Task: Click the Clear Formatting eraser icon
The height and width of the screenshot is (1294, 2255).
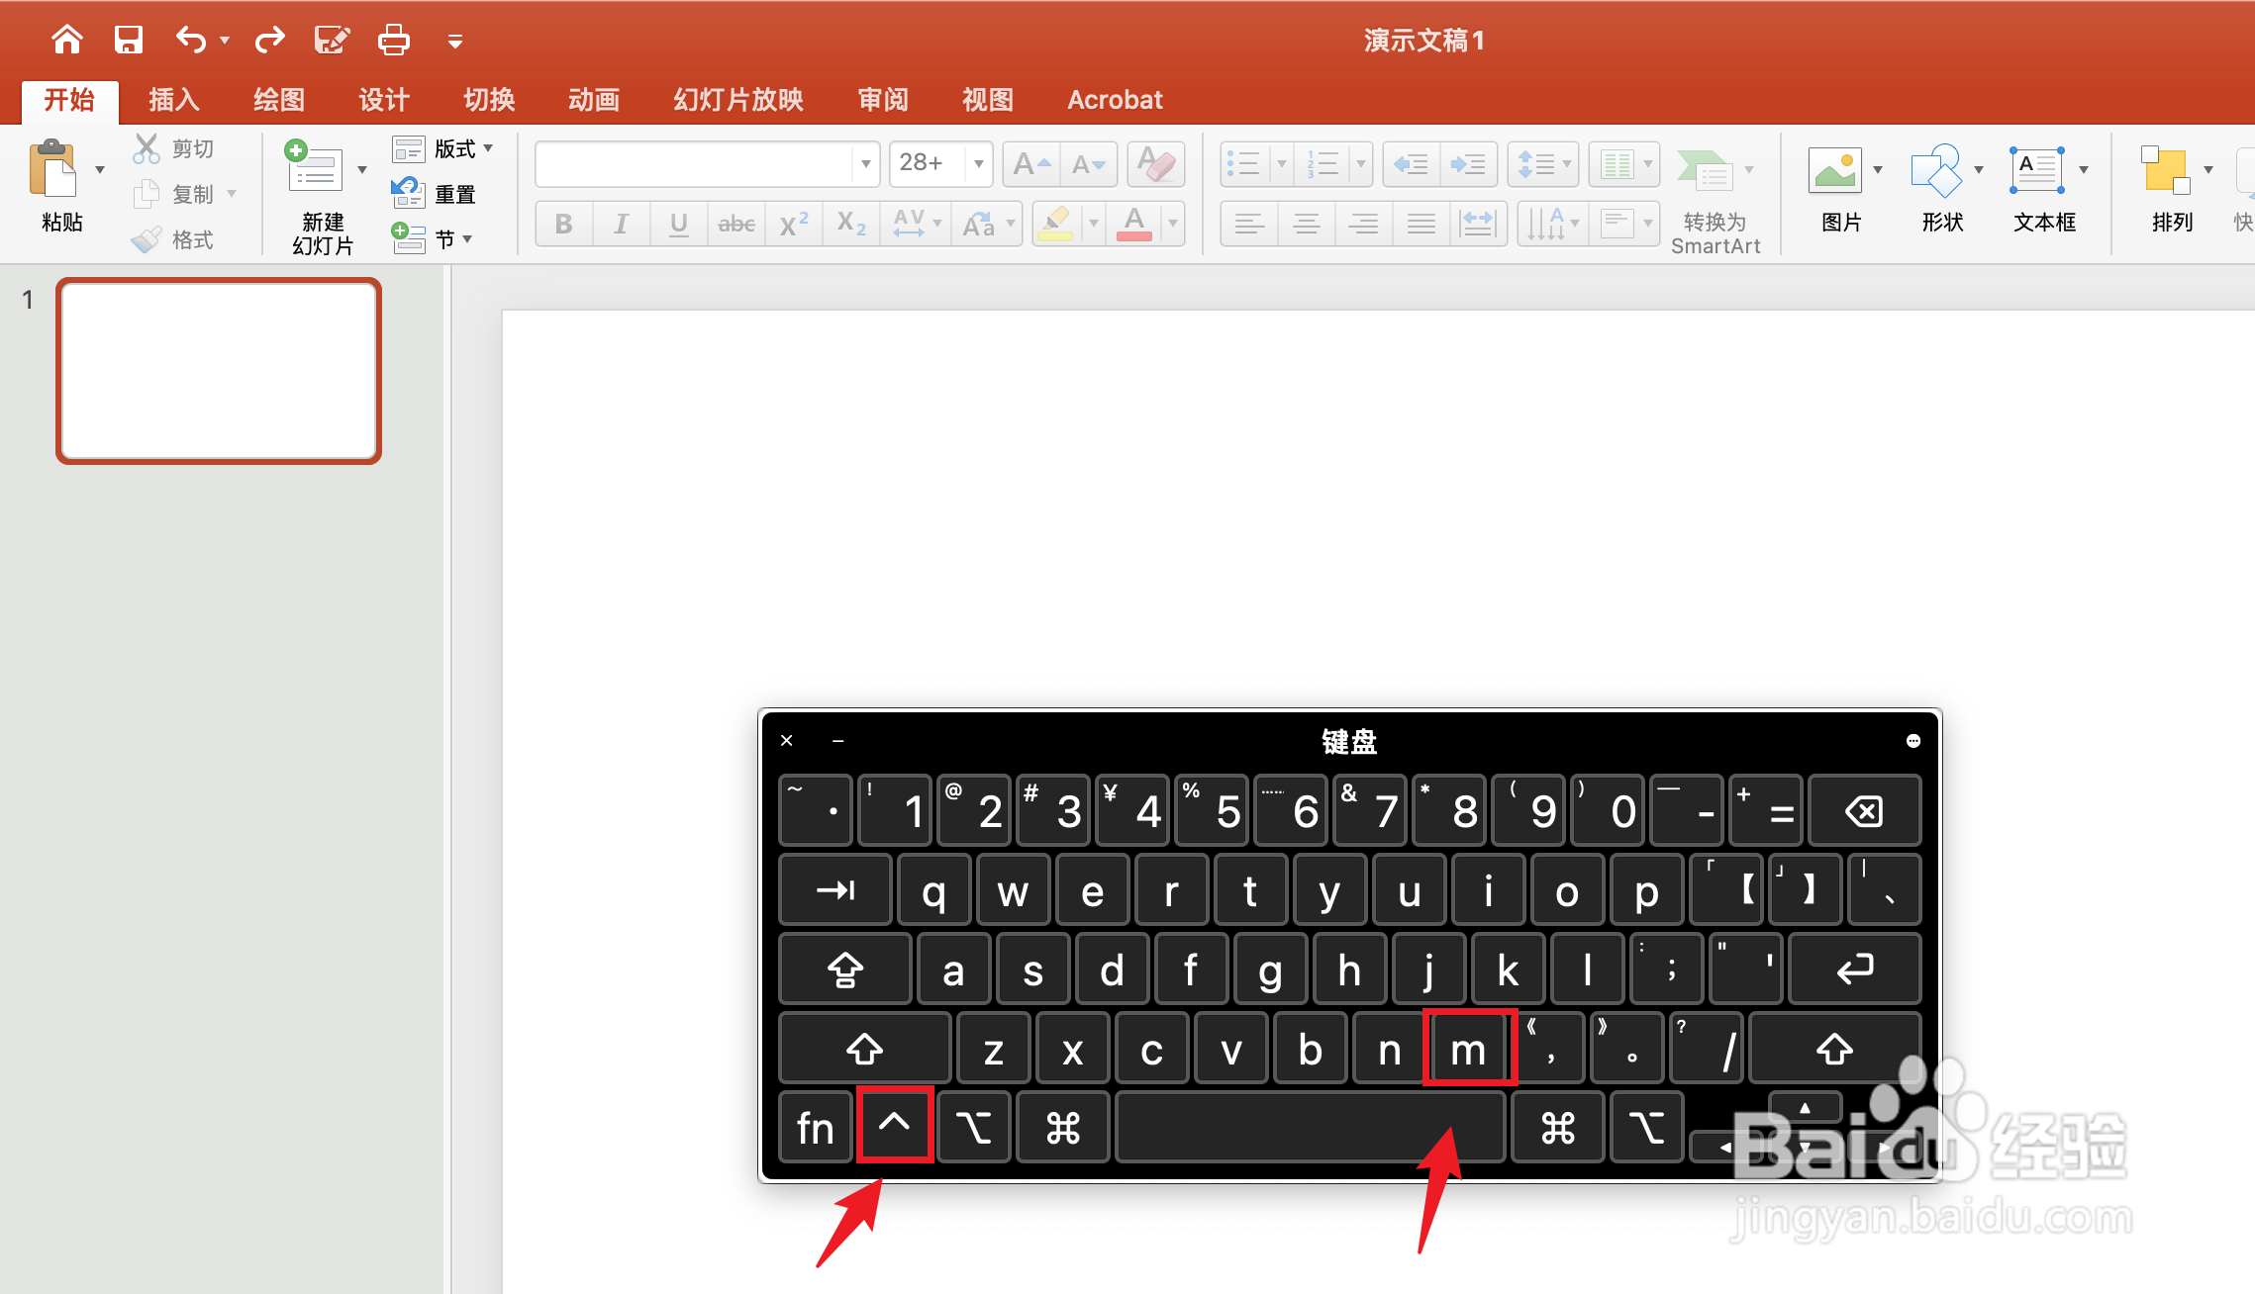Action: (1155, 163)
